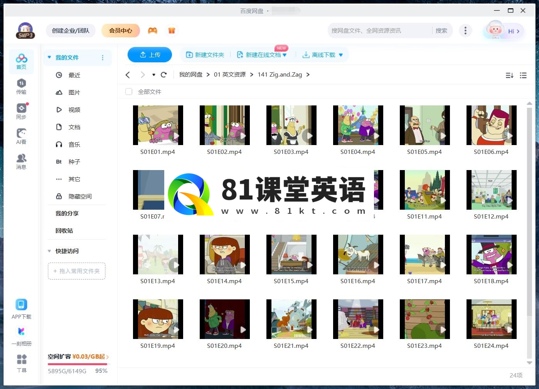The height and width of the screenshot is (389, 539).
Task: Click 新建文件夹 new folder button
Action: pos(205,55)
